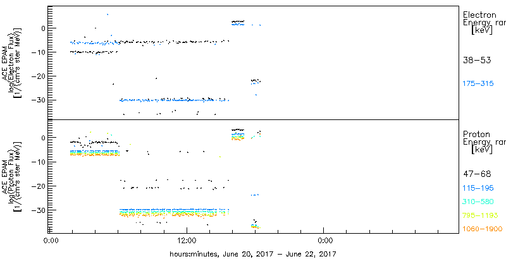506x259 pixels.
Task: Click the -30 tick label on proton panel
Action: pos(38,210)
